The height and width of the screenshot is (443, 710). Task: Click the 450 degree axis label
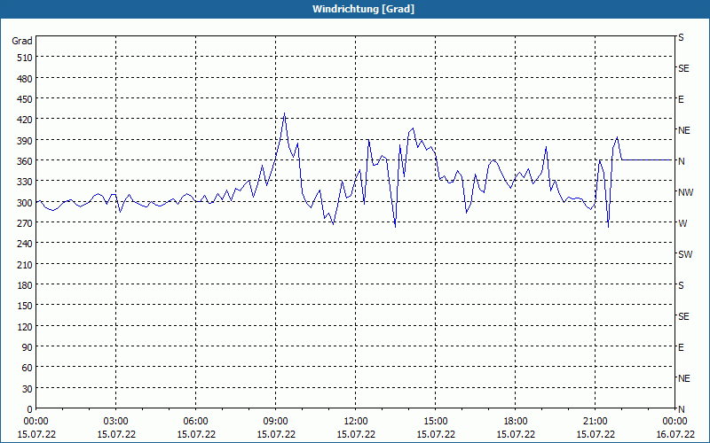pos(26,99)
